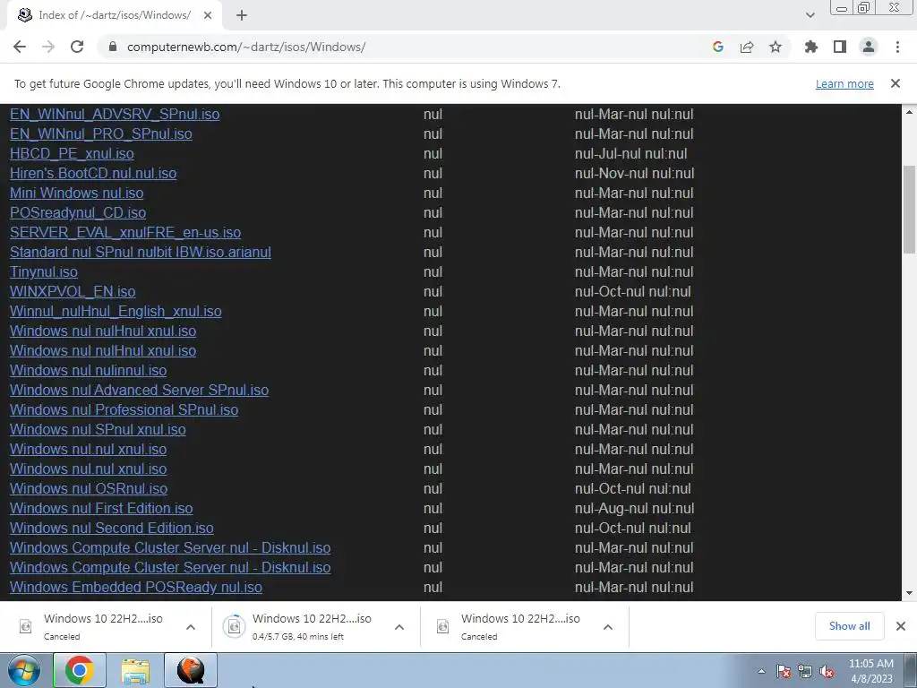This screenshot has width=917, height=688.
Task: Expand options for the in-progress download
Action: tap(399, 627)
